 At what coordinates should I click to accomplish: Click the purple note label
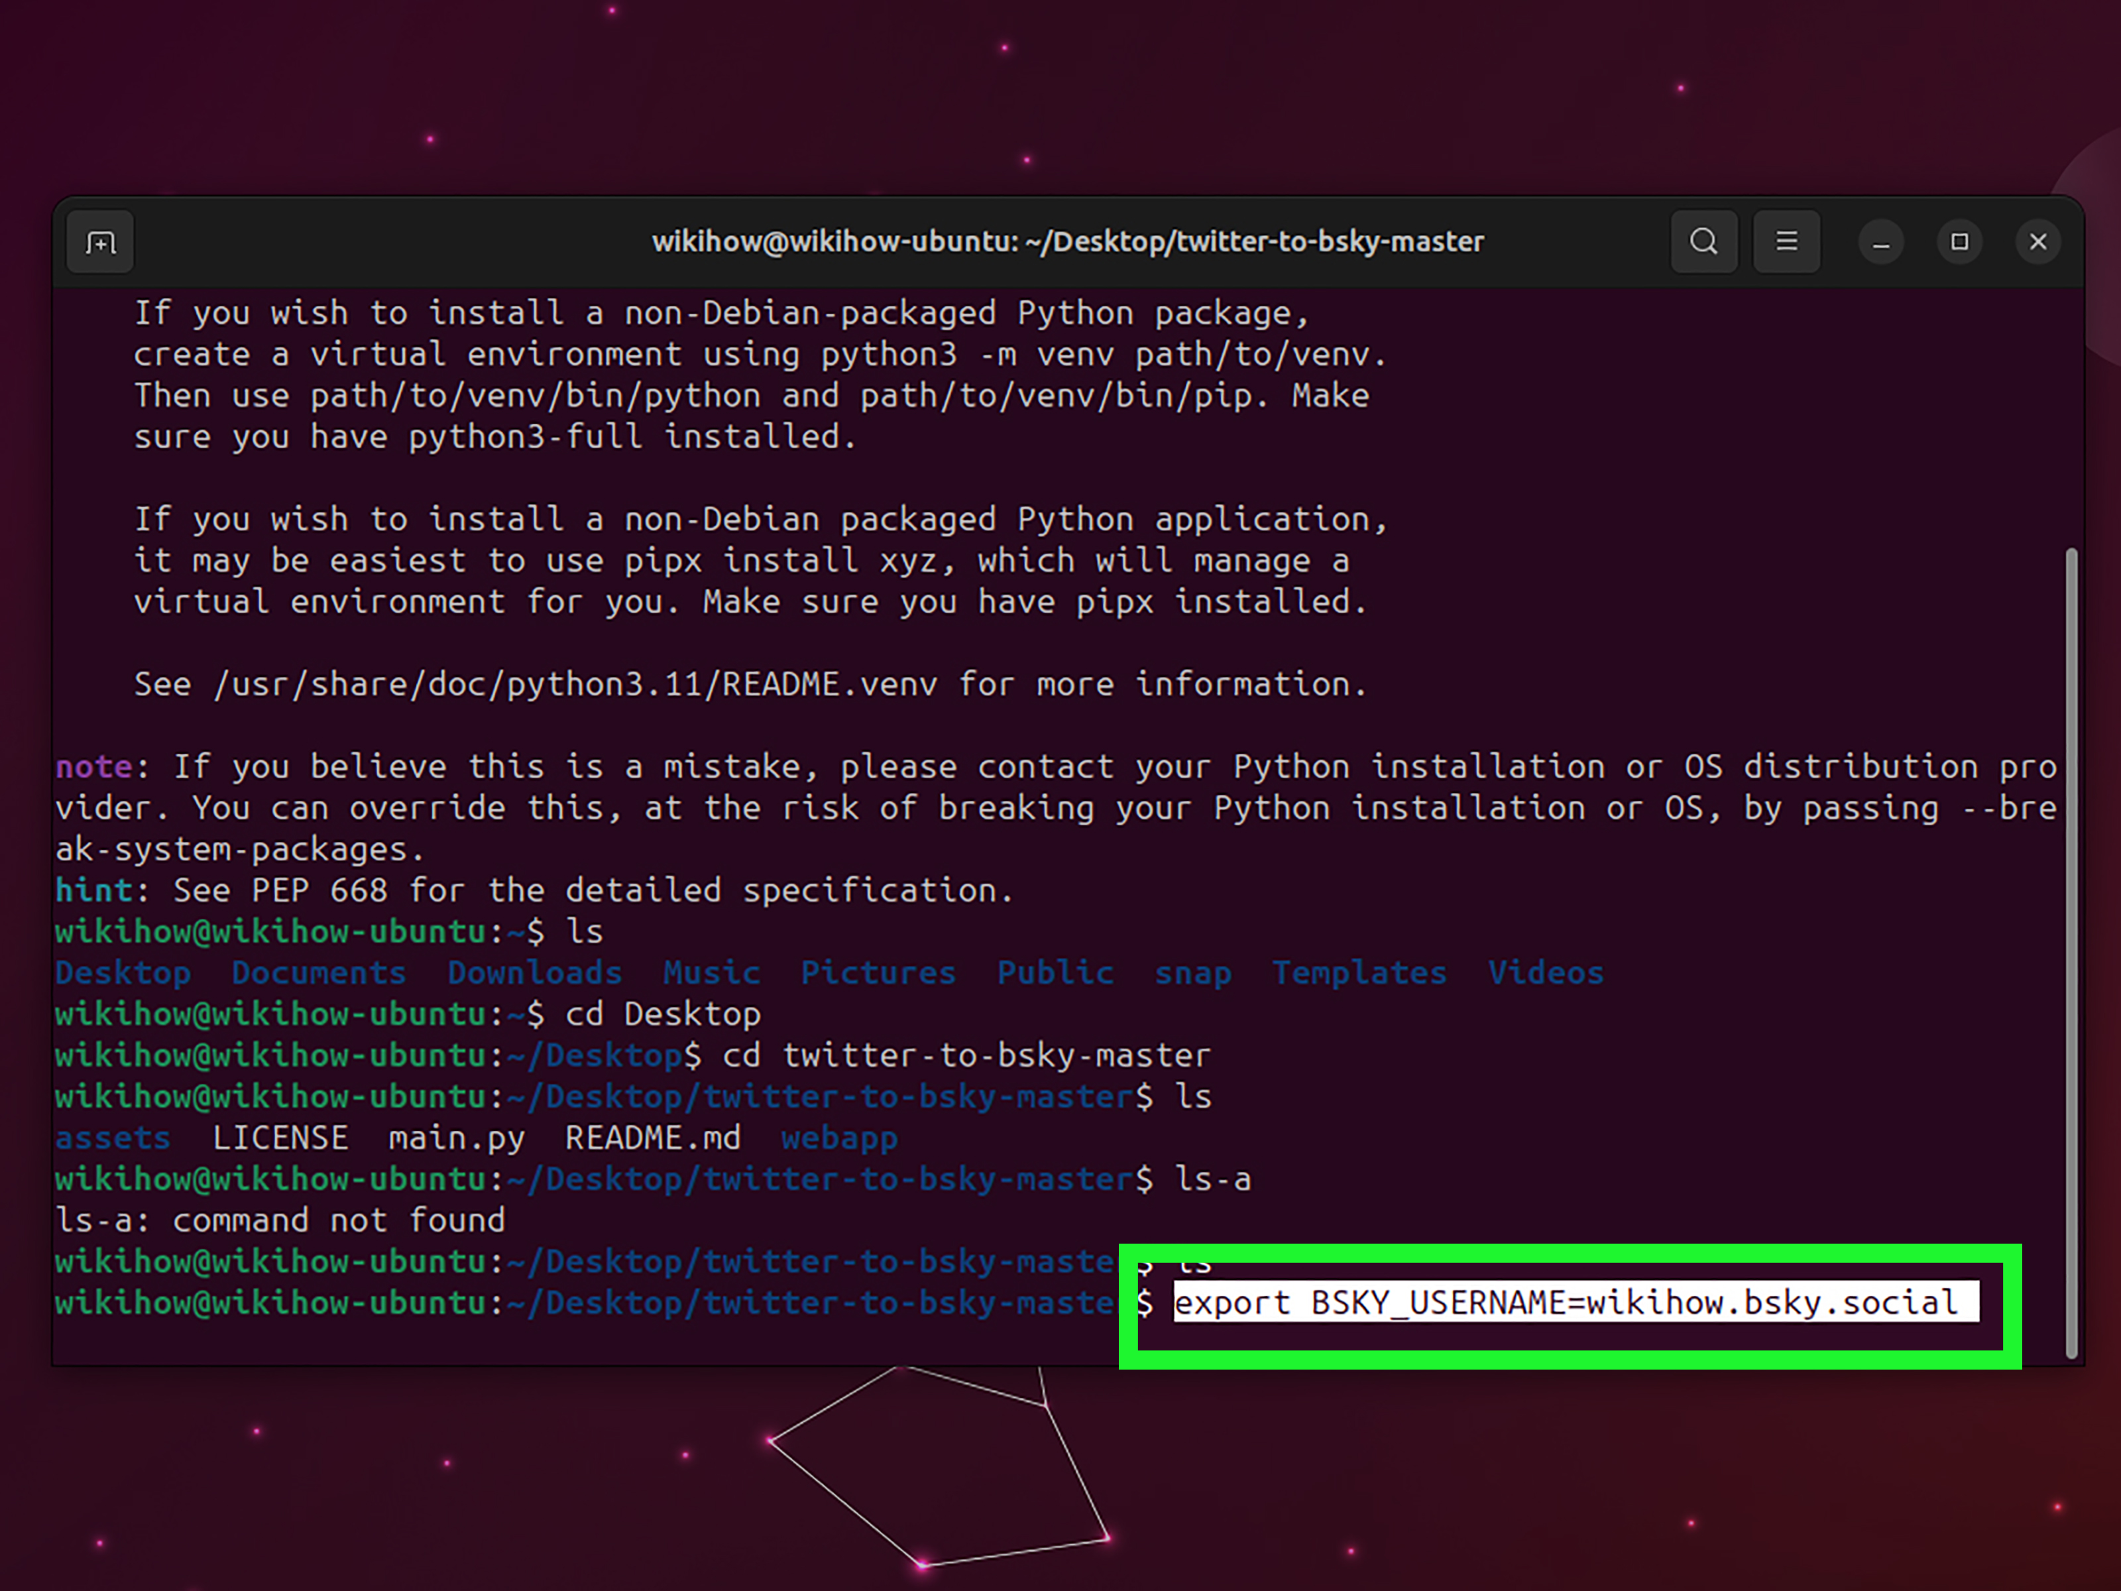click(93, 766)
